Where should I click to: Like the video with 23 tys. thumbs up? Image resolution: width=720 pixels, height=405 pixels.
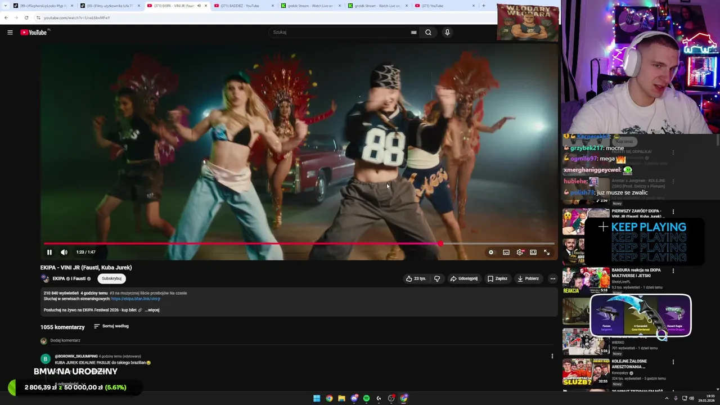coord(416,278)
